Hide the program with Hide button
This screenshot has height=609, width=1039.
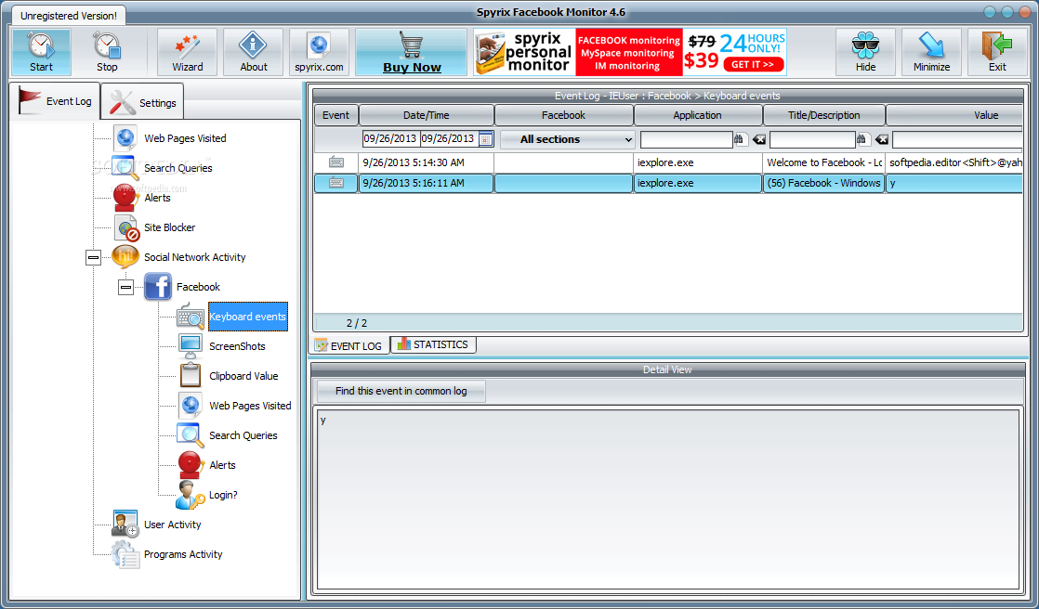click(865, 52)
